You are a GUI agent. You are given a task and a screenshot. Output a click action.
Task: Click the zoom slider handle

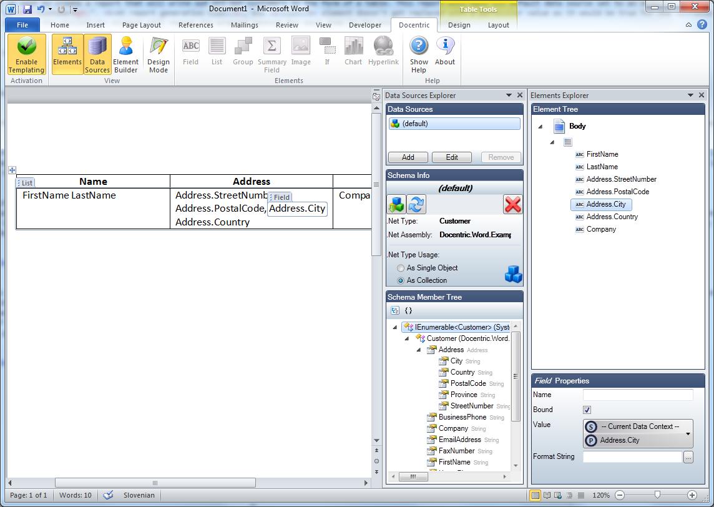(657, 495)
